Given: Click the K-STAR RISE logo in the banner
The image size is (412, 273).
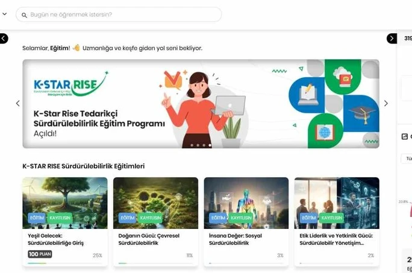Looking at the screenshot, I should [x=70, y=84].
